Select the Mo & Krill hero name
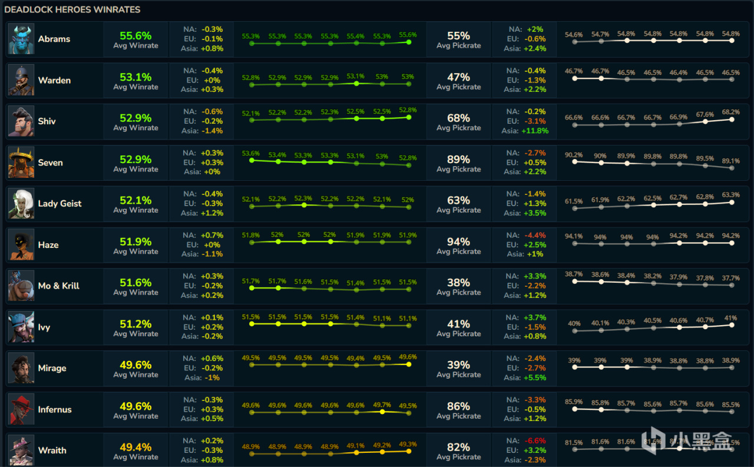 59,286
